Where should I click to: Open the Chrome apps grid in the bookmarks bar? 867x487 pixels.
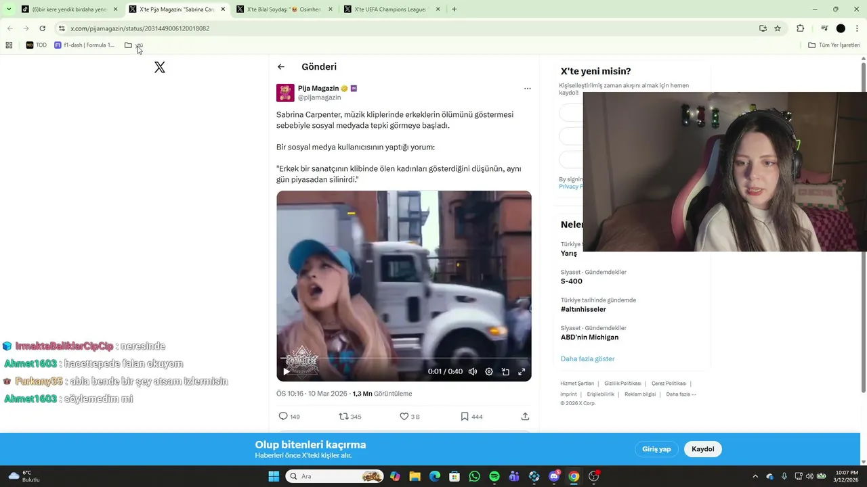9,45
